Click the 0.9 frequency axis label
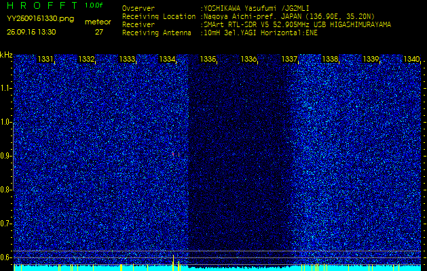Image resolution: width=427 pixels, height=271 pixels. [x=5, y=156]
